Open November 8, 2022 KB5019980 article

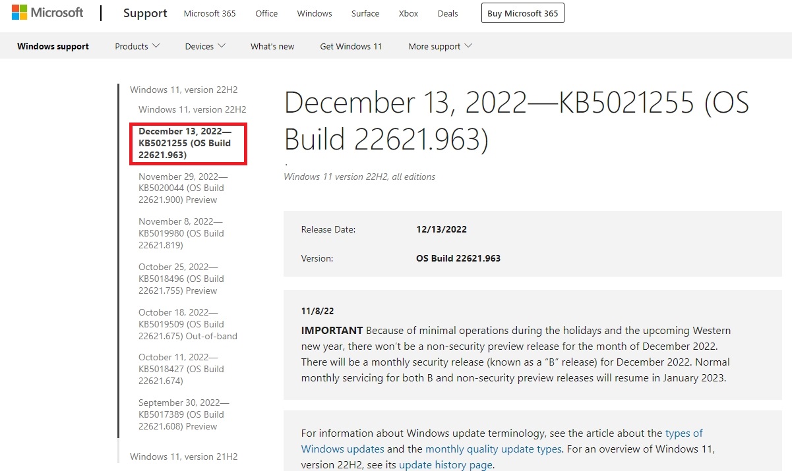tap(181, 233)
